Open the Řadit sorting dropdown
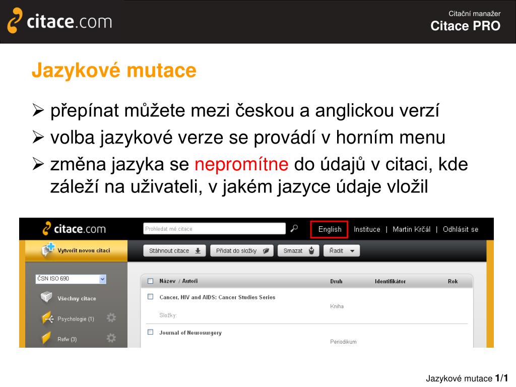 (x=342, y=251)
